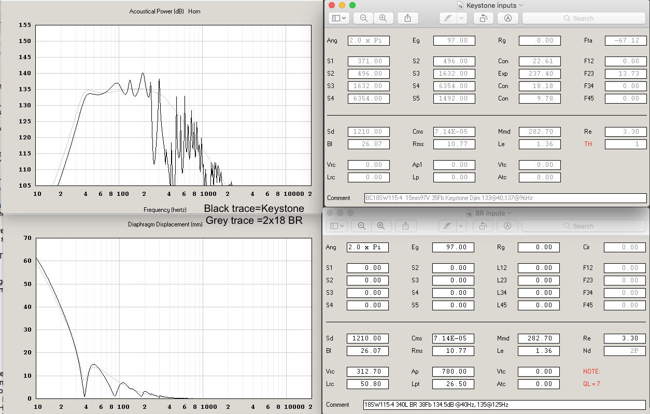Click the Search field in BR inputs window

(x=583, y=226)
